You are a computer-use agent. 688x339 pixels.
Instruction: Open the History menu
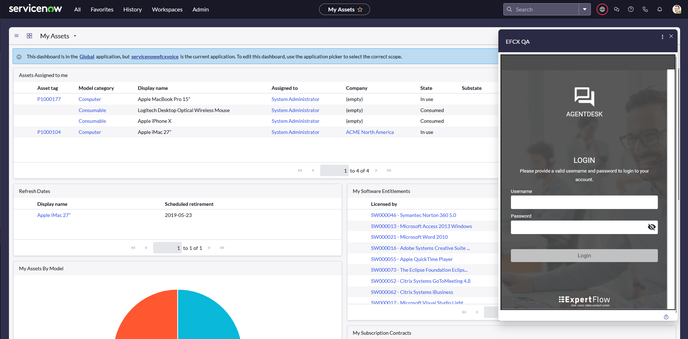(132, 10)
